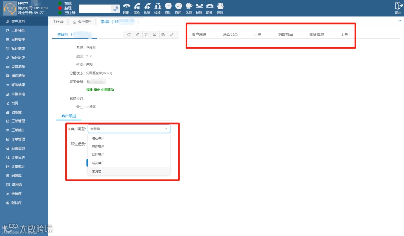
Task: Open the 通话记录 tab
Action: pyautogui.click(x=230, y=34)
